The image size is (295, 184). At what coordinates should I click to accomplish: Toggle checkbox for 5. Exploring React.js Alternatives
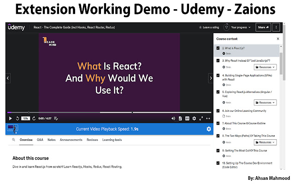point(218,92)
